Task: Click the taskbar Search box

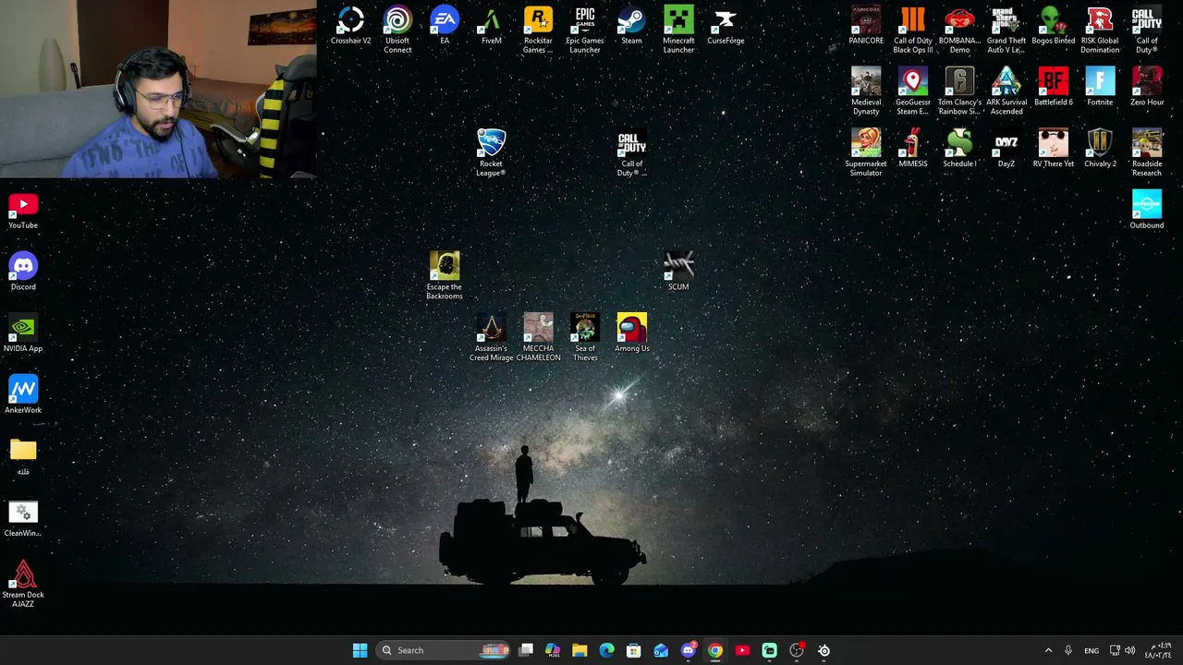Action: coord(444,650)
